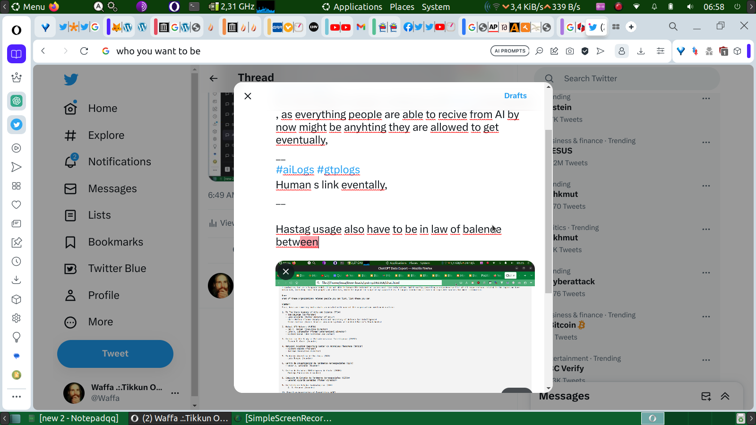Screen dimensions: 756x425
Task: Open Opera workspaces icon in sidebar
Action: 17,54
